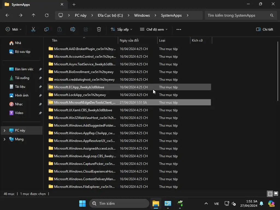Viewport: 280px width, 210px height.
Task: Click the Copy icon in toolbar
Action: point(46,30)
